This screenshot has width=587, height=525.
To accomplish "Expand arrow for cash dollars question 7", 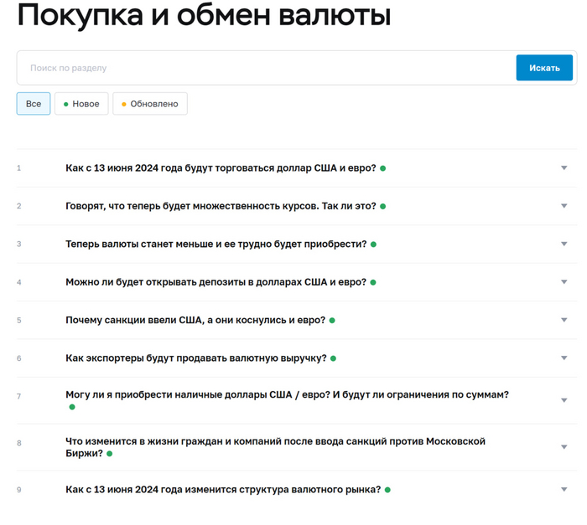I will (x=564, y=400).
